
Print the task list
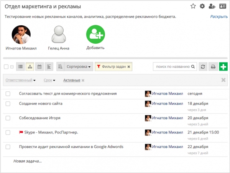click(x=213, y=67)
